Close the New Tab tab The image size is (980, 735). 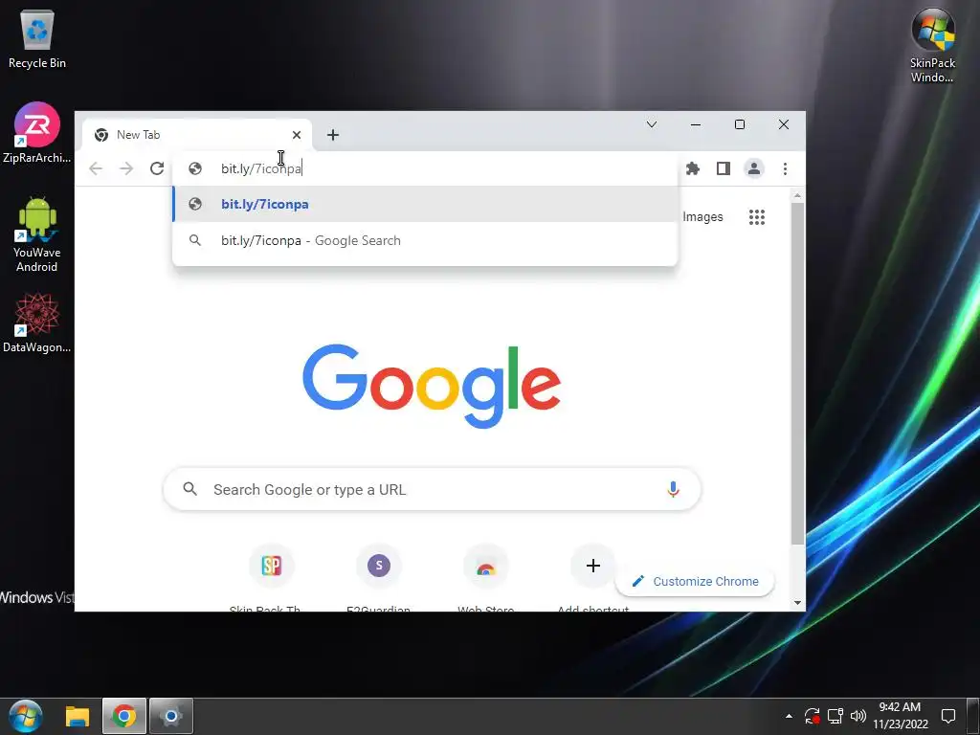click(x=297, y=135)
